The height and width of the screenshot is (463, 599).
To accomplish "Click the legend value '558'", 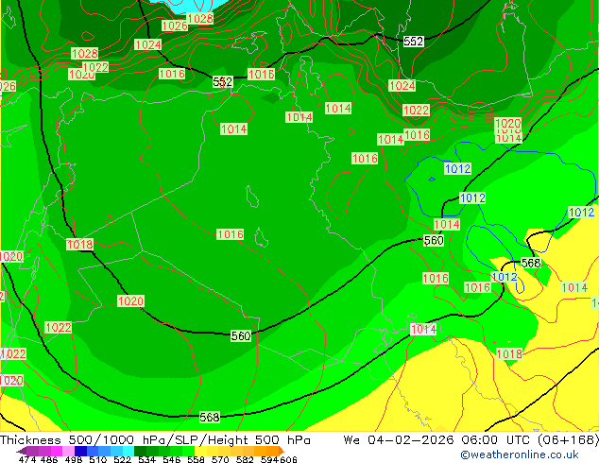I will 196,459.
